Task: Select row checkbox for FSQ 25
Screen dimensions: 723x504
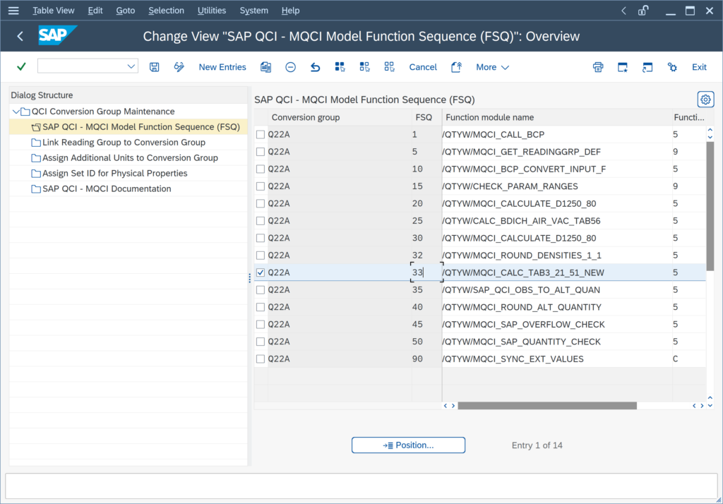Action: click(x=261, y=221)
